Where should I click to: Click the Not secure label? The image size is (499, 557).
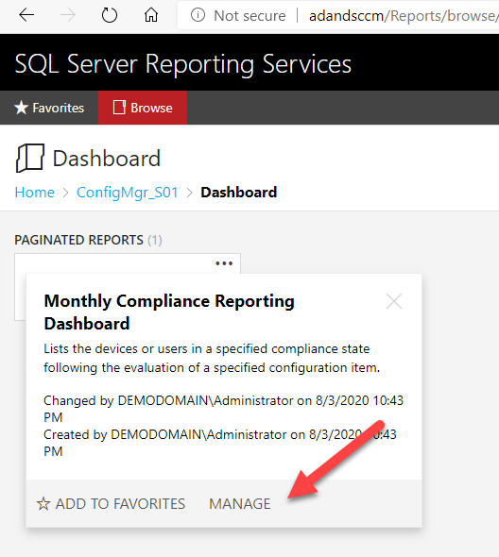[x=249, y=16]
